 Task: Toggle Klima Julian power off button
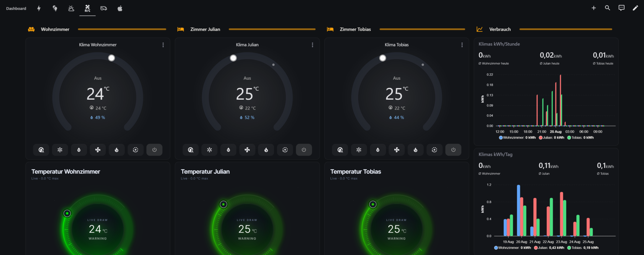[304, 150]
